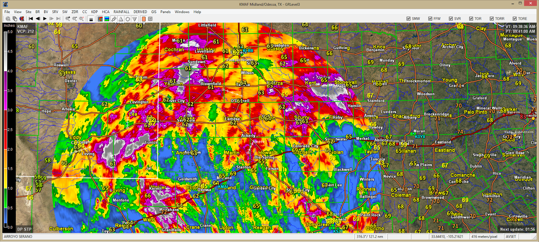Viewport: 539px width, 242px height.
Task: Click the globe with red X toolbar icon
Action: coord(22,19)
